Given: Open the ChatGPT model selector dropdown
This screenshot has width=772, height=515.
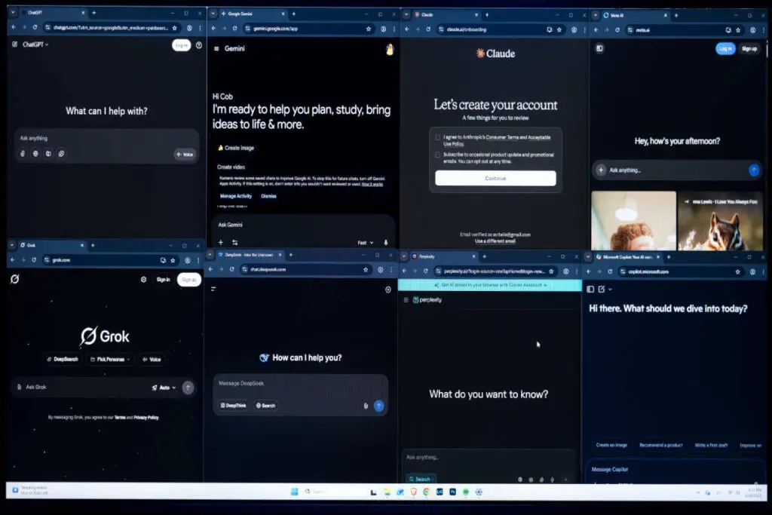Looking at the screenshot, I should [35, 44].
